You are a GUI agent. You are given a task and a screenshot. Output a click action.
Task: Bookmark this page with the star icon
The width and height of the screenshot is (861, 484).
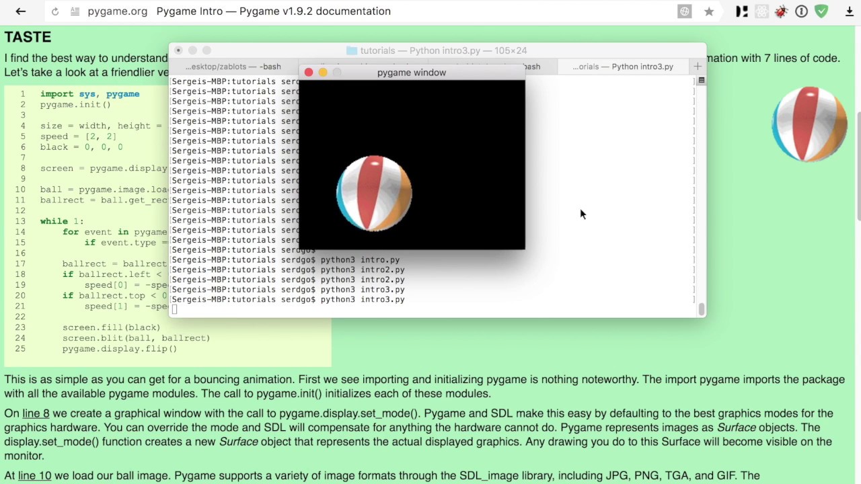(709, 11)
